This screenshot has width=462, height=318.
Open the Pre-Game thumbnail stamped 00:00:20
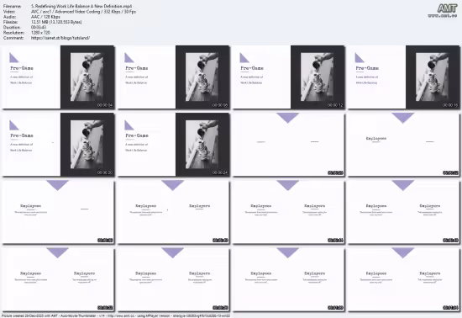tap(58, 145)
